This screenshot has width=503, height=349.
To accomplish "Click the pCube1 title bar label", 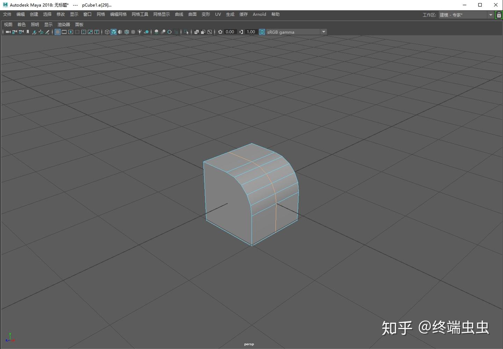I will coord(96,5).
